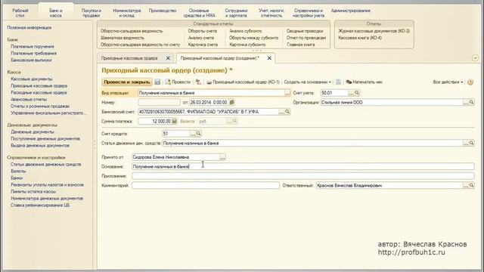Open the Номенклатура и склад section
484x272 pixels.
(x=127, y=13)
